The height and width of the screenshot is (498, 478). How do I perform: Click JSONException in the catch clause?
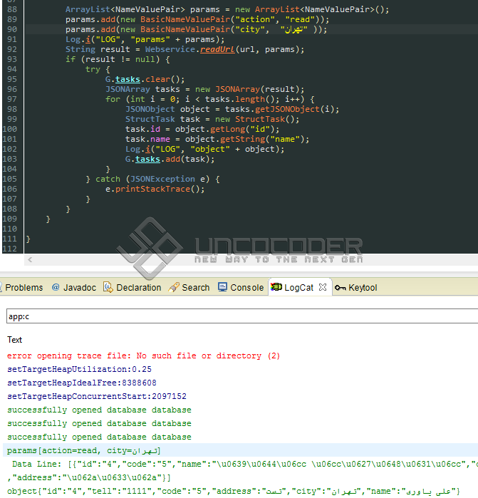[x=162, y=179]
